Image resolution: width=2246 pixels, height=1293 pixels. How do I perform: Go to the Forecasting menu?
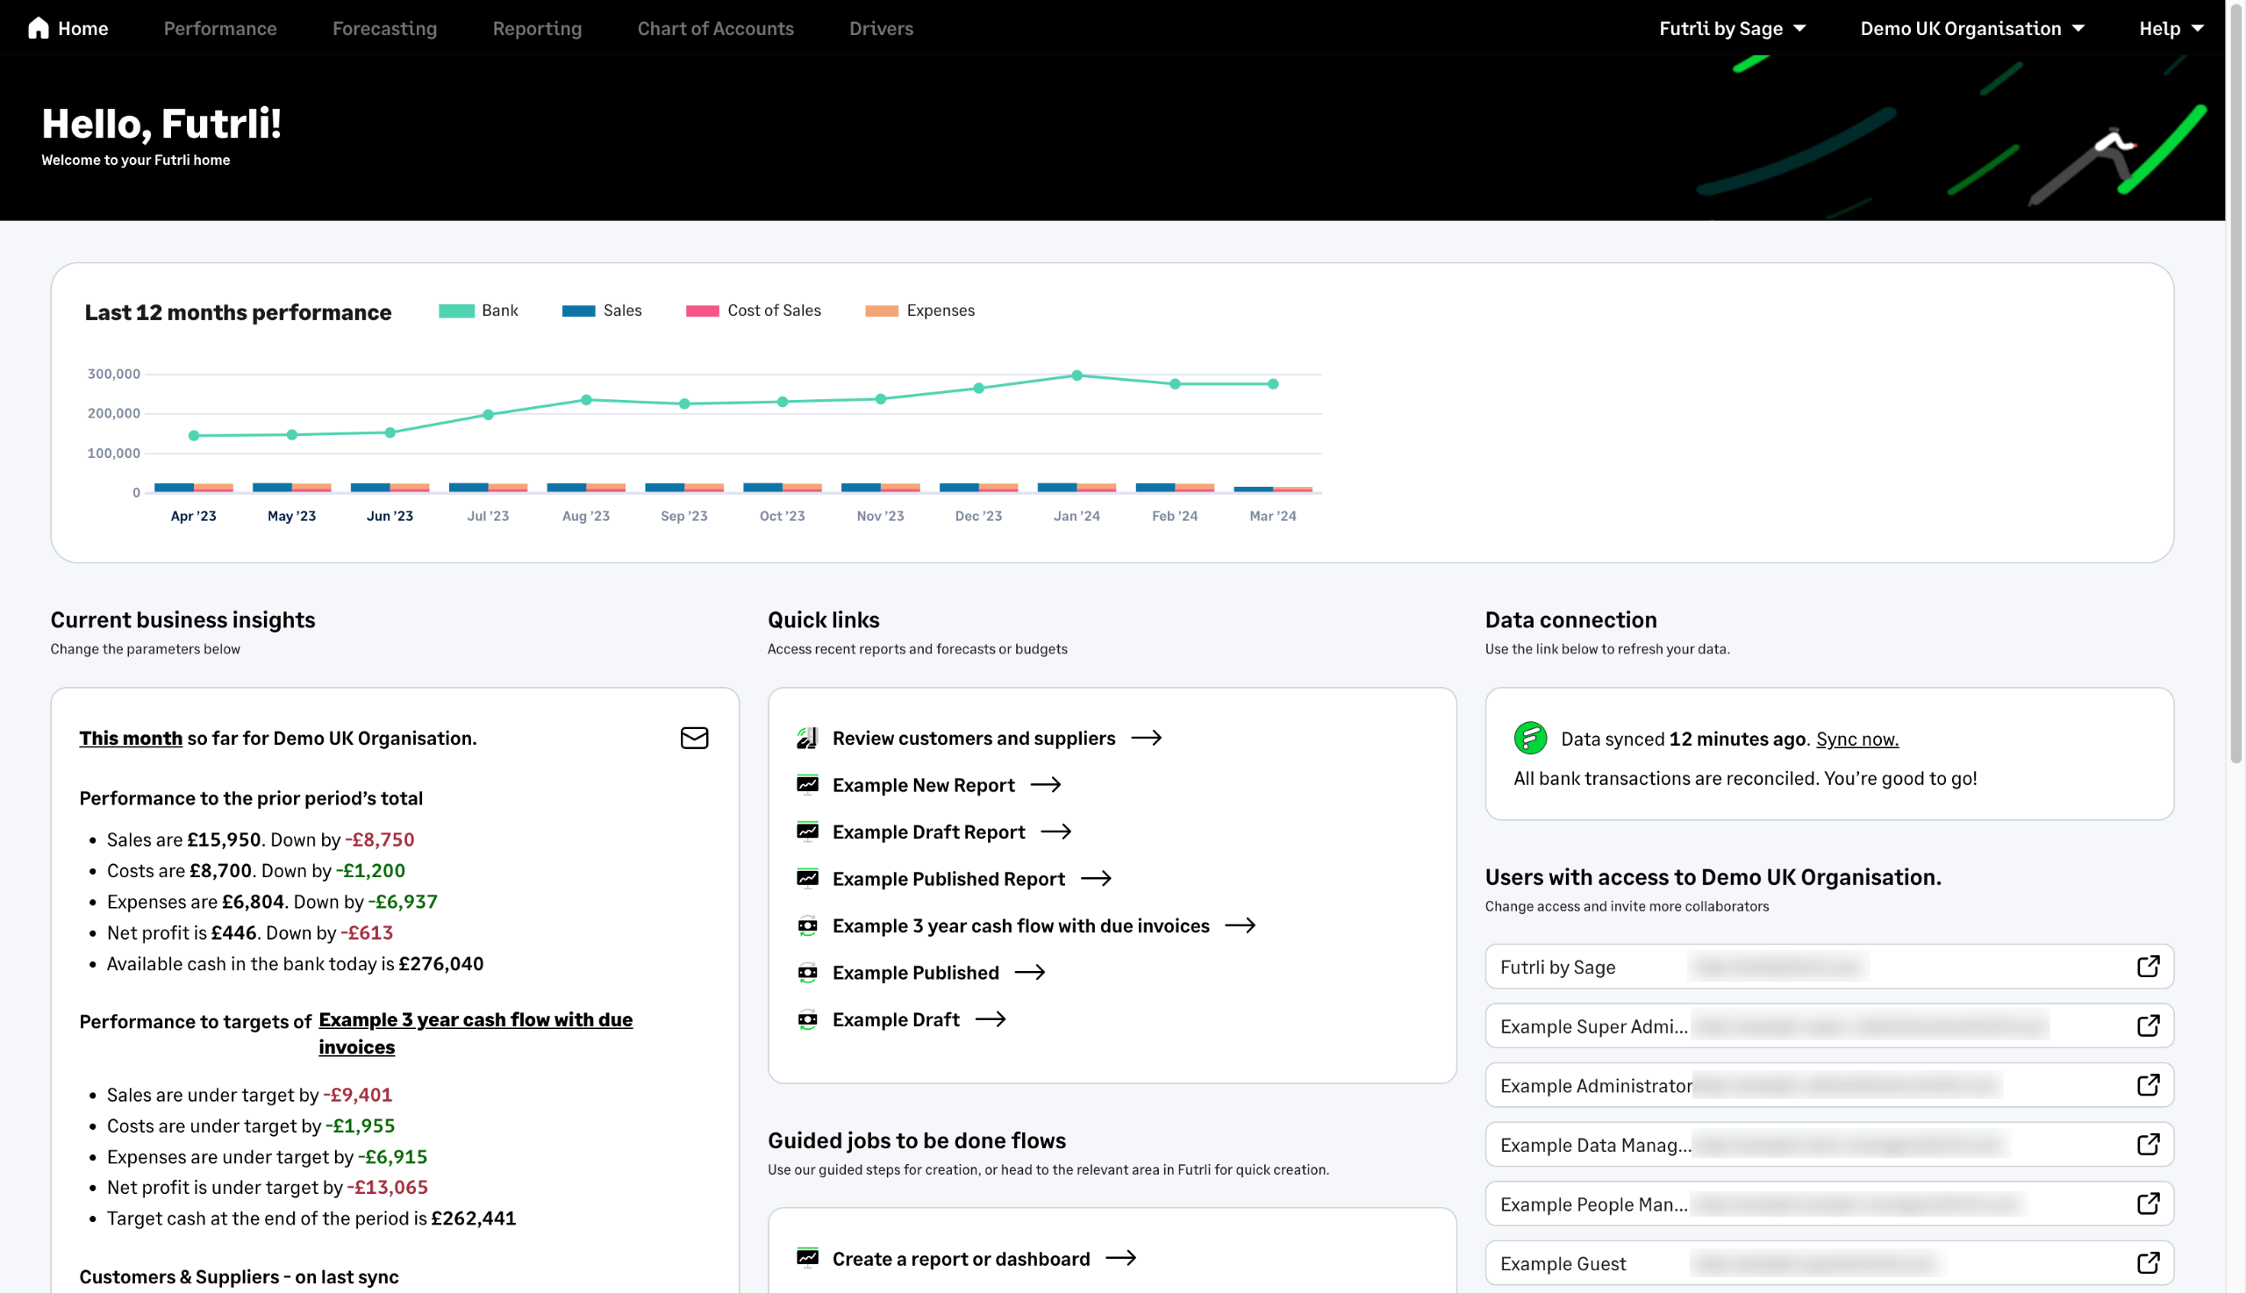[x=384, y=28]
